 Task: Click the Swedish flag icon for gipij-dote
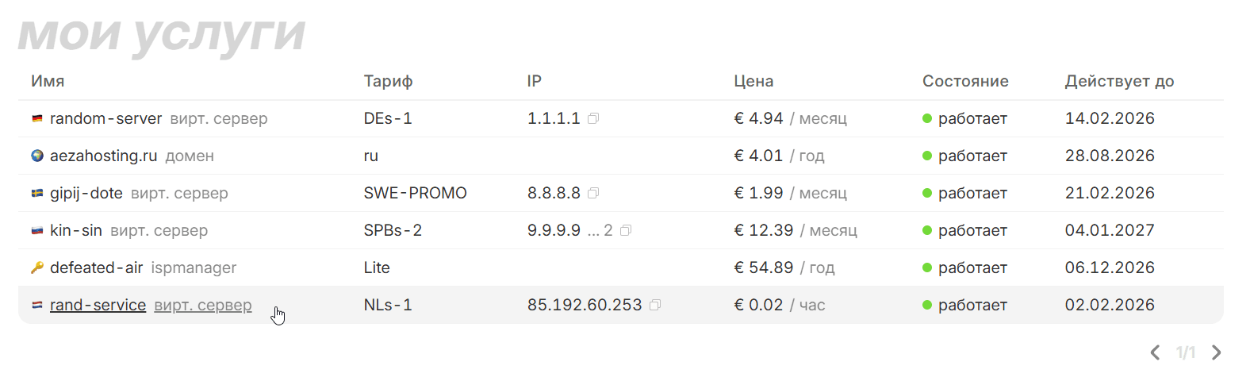(37, 193)
